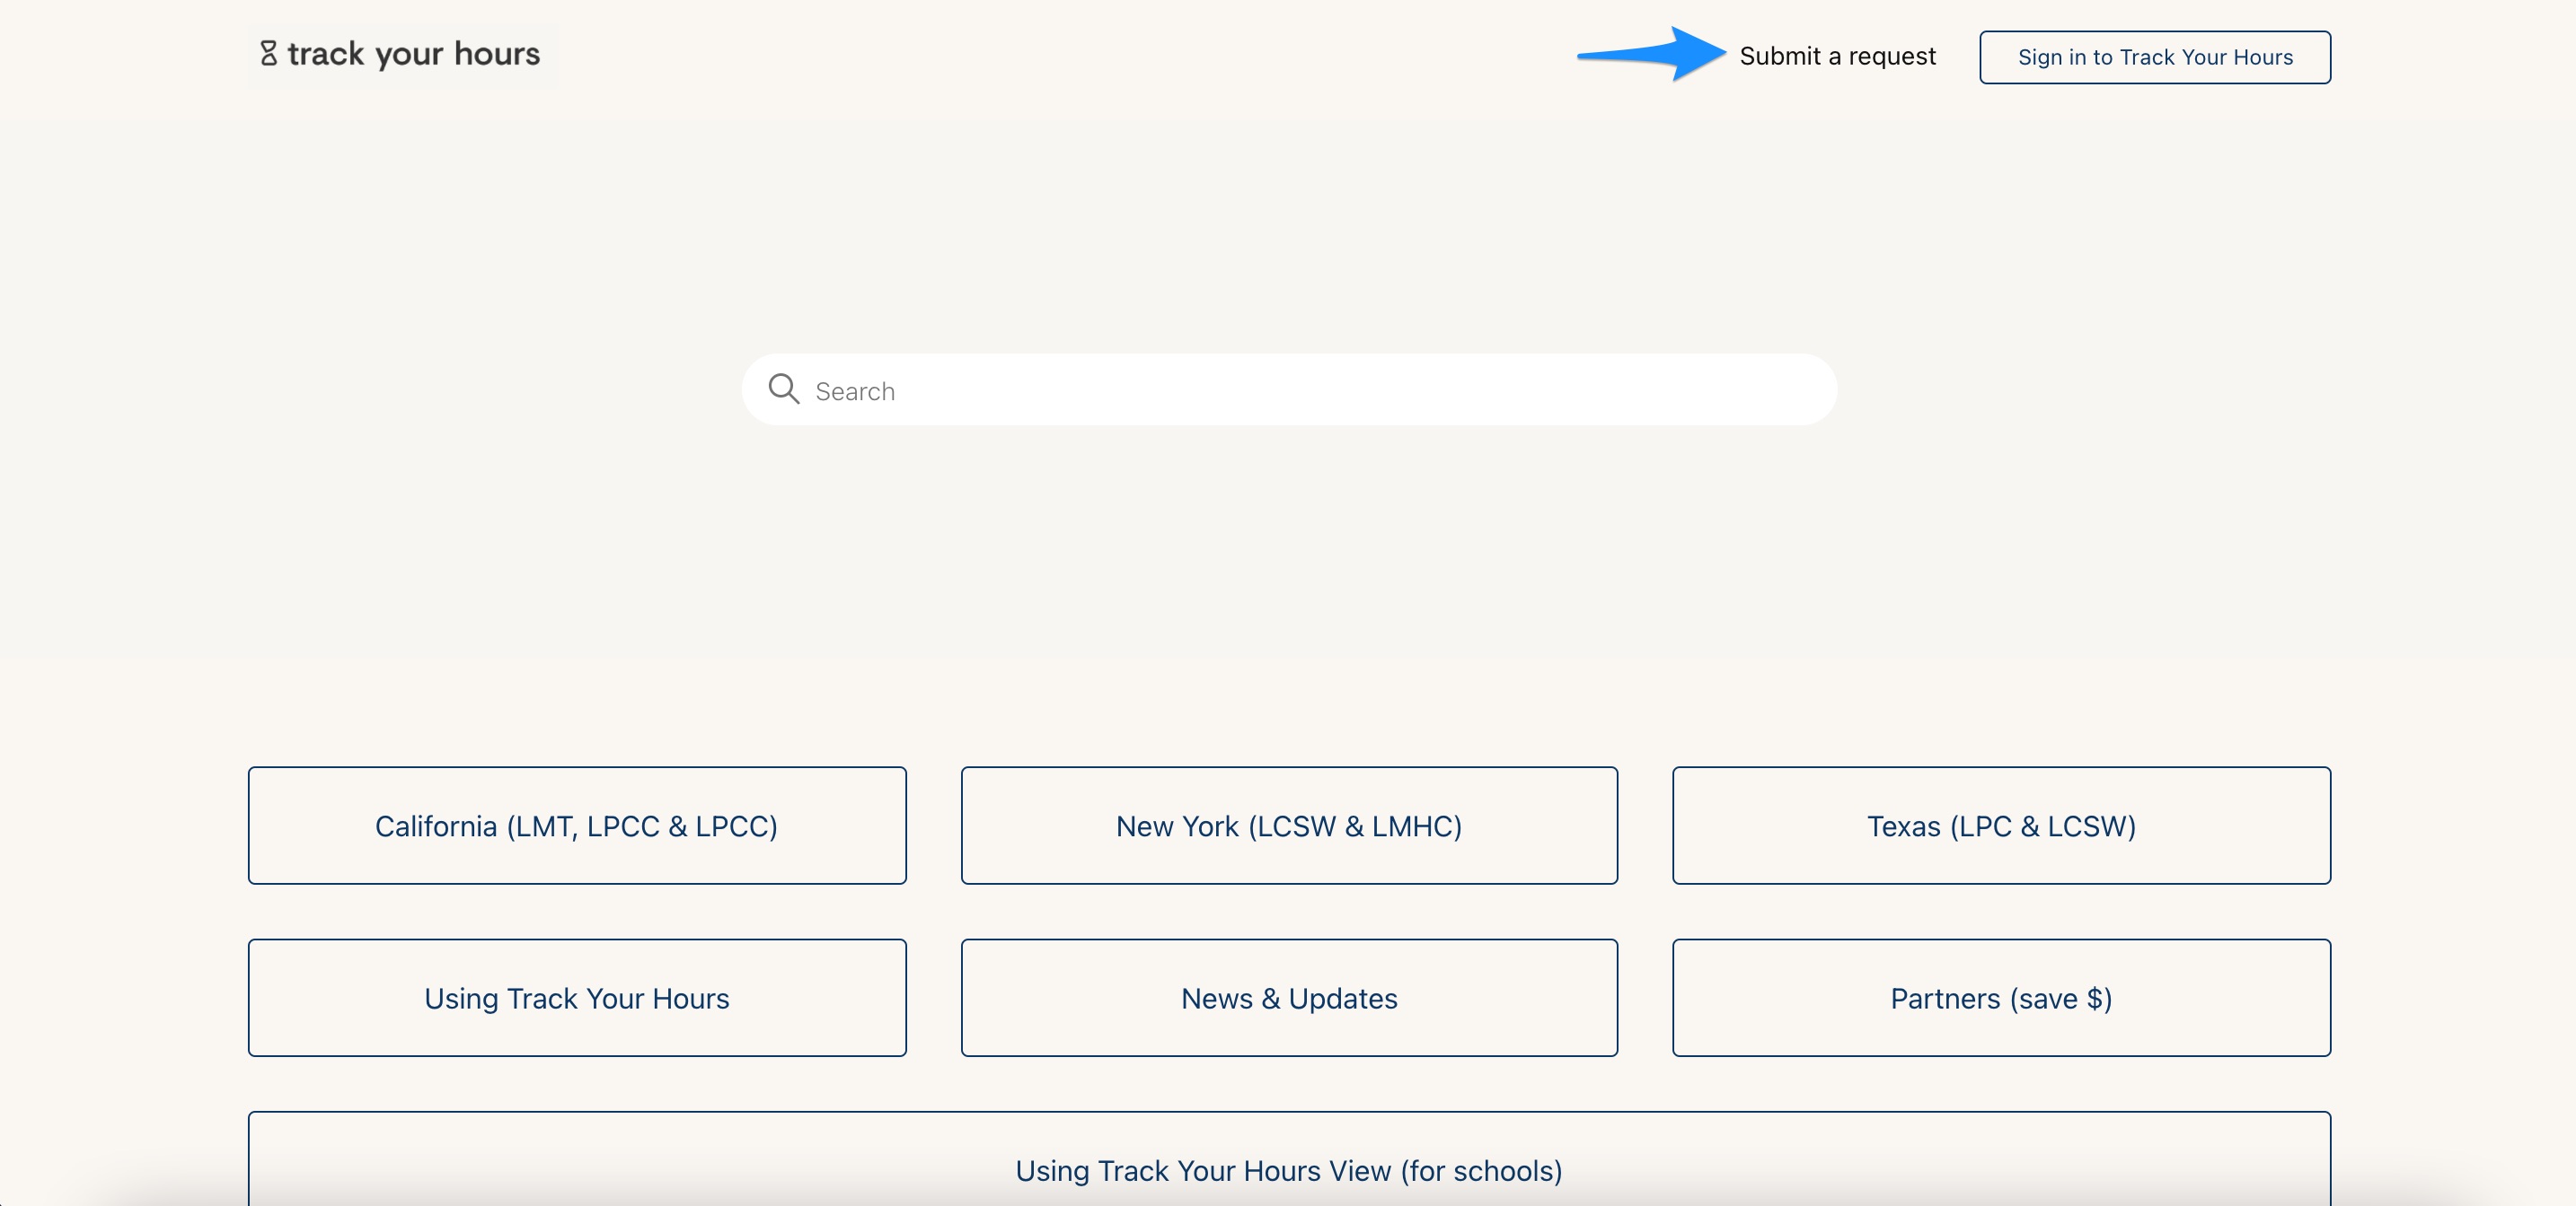Open the Partners (save $) category

click(2001, 997)
